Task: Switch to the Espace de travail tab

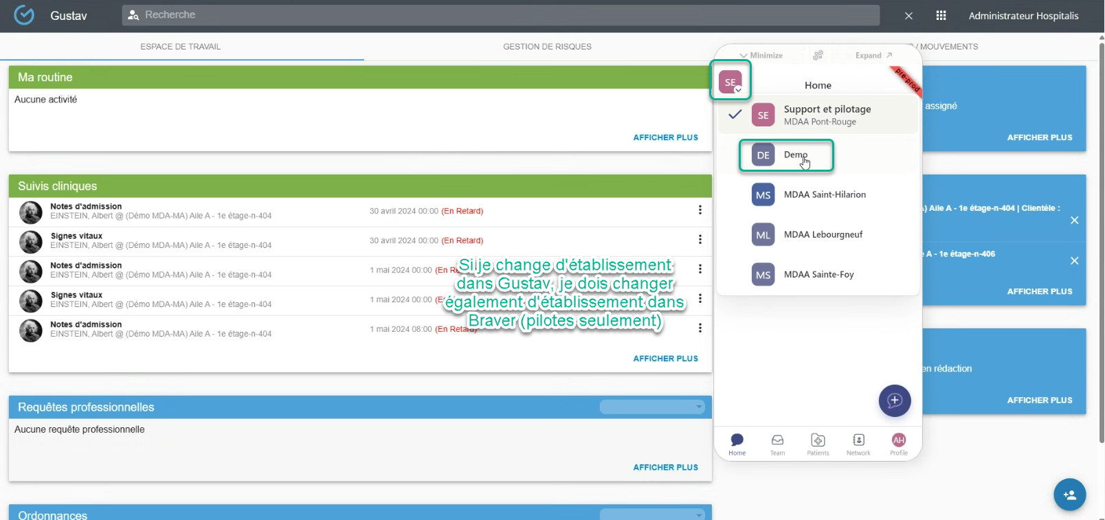Action: [181, 47]
